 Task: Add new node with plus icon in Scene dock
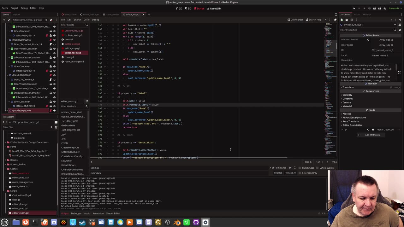(x=4, y=20)
